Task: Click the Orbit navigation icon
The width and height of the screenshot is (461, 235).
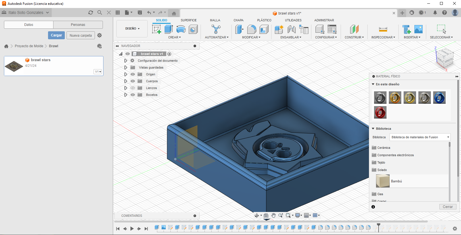Action: tap(257, 215)
